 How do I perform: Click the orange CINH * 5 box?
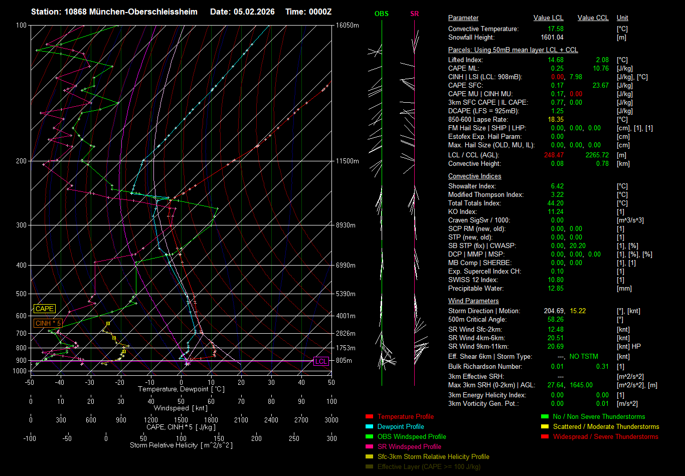tap(48, 323)
